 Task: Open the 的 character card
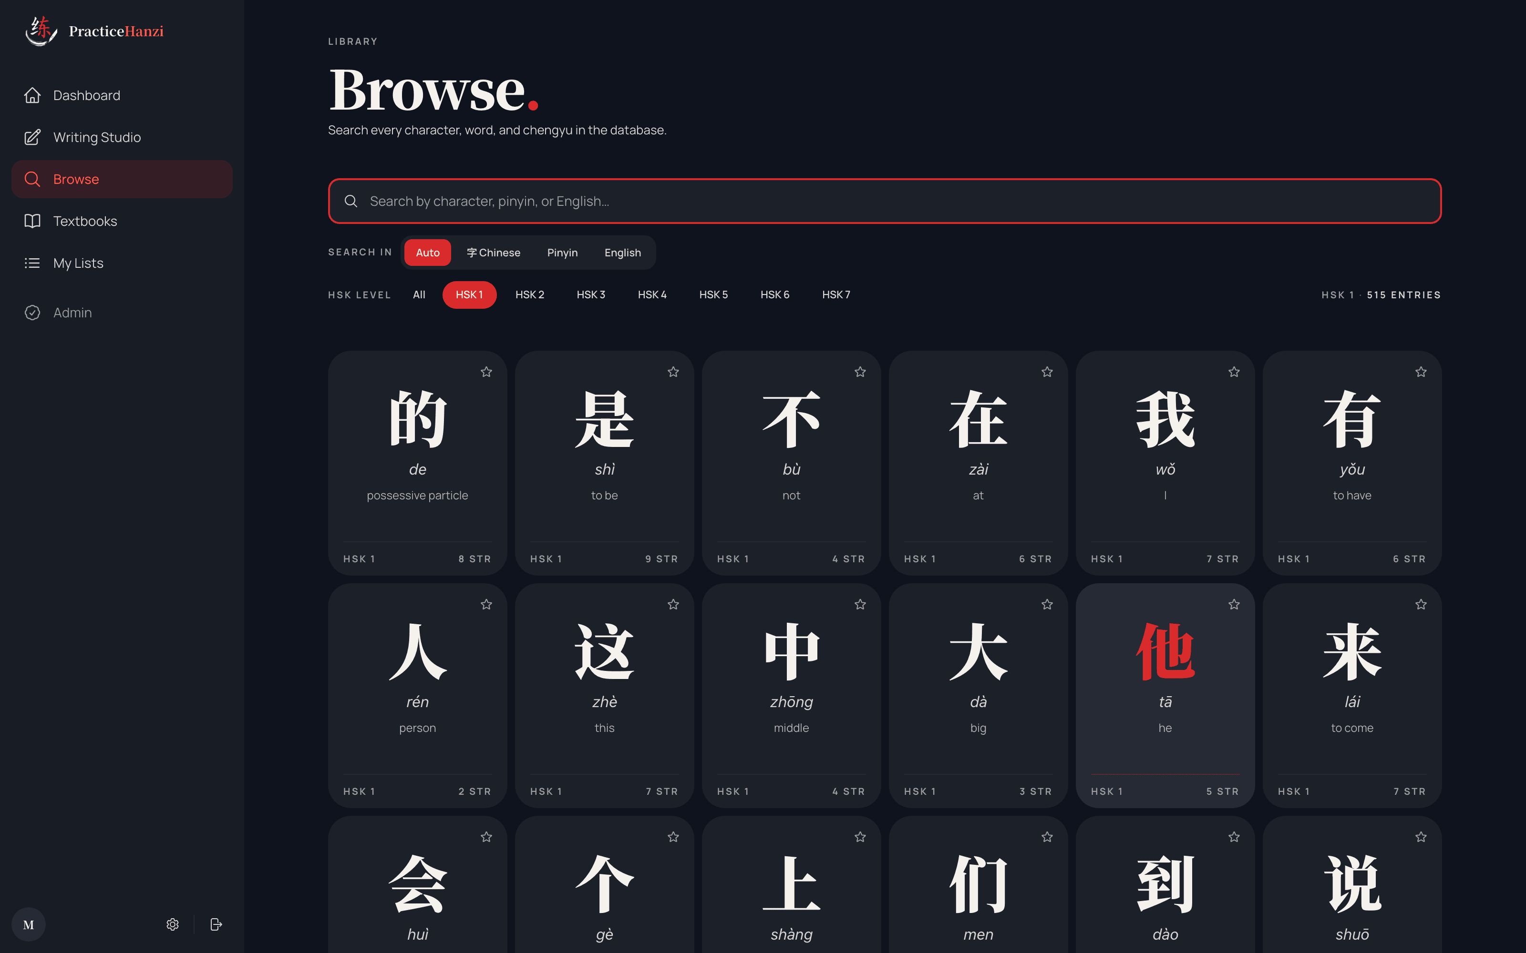[x=417, y=463]
